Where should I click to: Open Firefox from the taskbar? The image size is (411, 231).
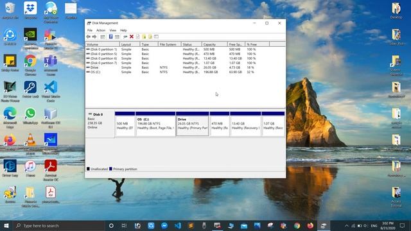coord(310,225)
